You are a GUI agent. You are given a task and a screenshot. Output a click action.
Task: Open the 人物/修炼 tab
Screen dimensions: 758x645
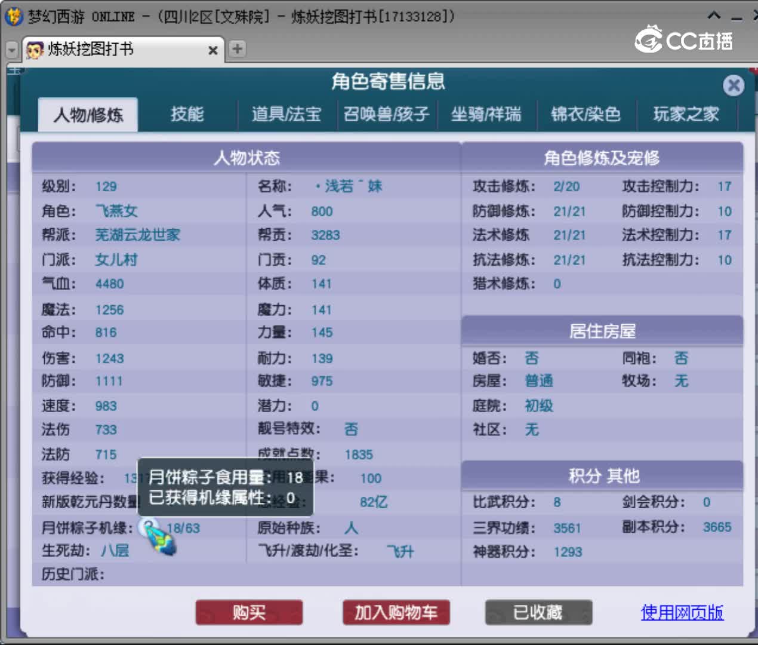88,114
